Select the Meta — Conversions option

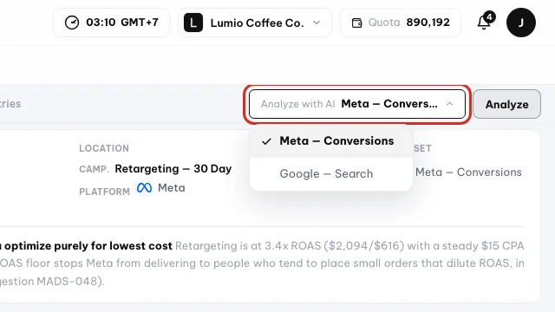(331, 141)
